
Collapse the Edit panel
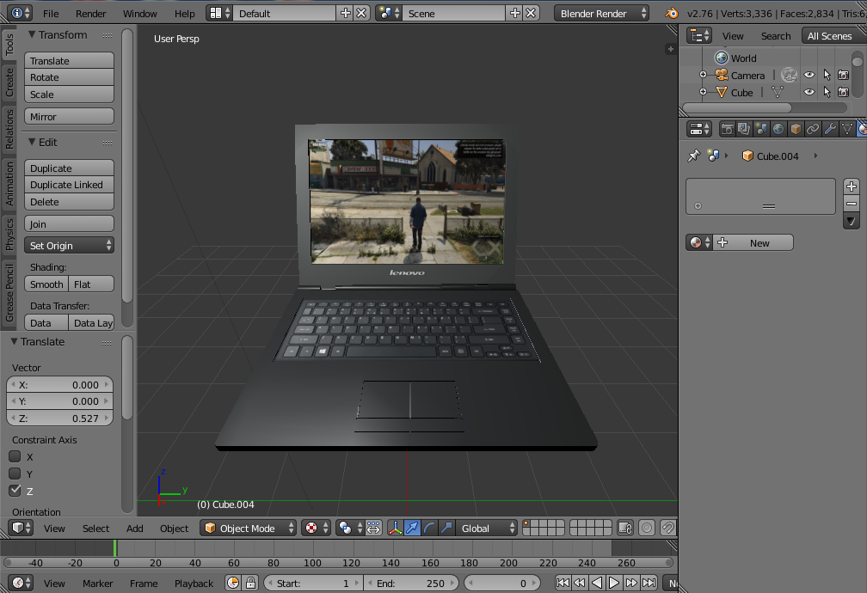tap(32, 142)
